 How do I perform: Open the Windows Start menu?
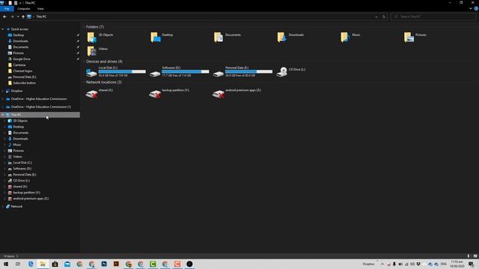tap(6, 264)
